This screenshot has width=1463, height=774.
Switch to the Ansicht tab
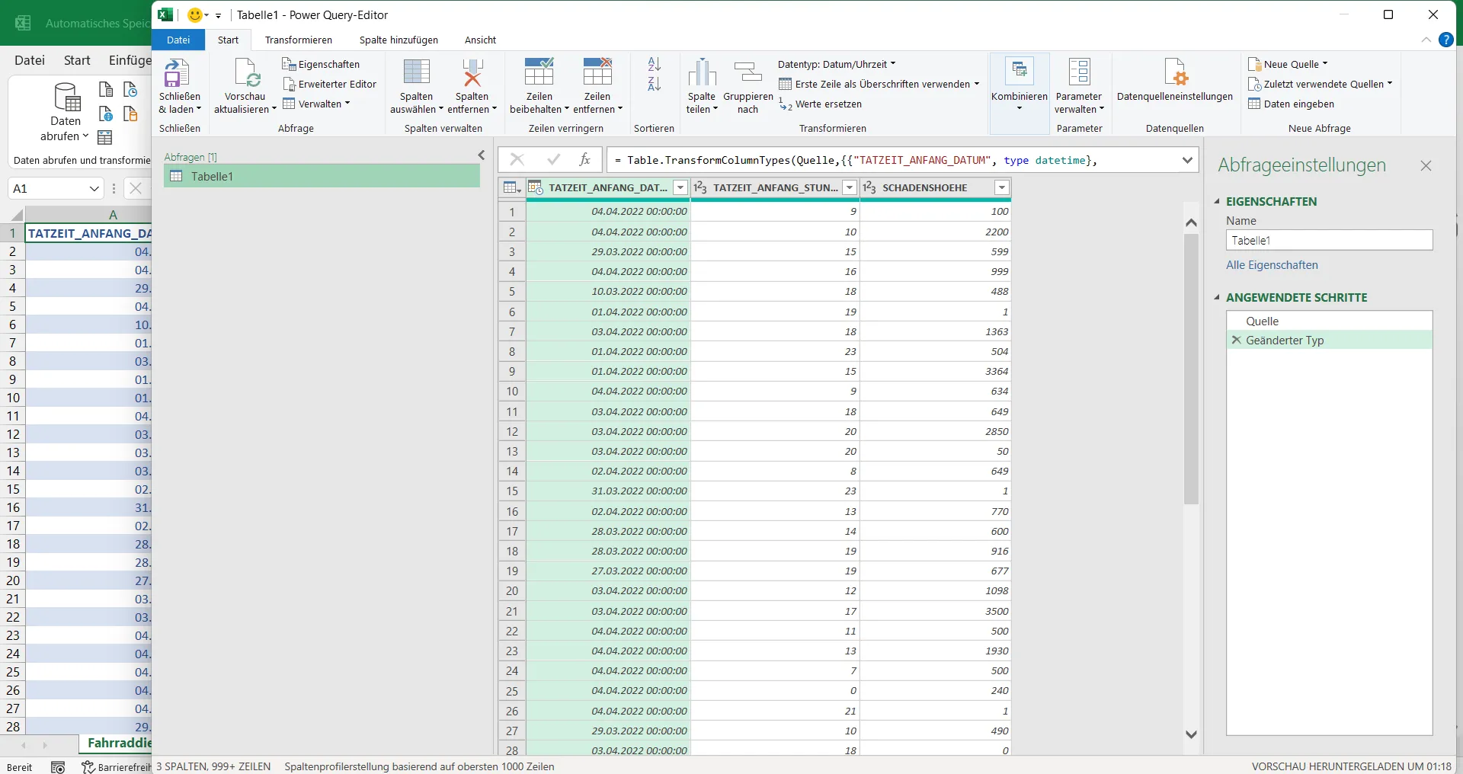coord(480,40)
